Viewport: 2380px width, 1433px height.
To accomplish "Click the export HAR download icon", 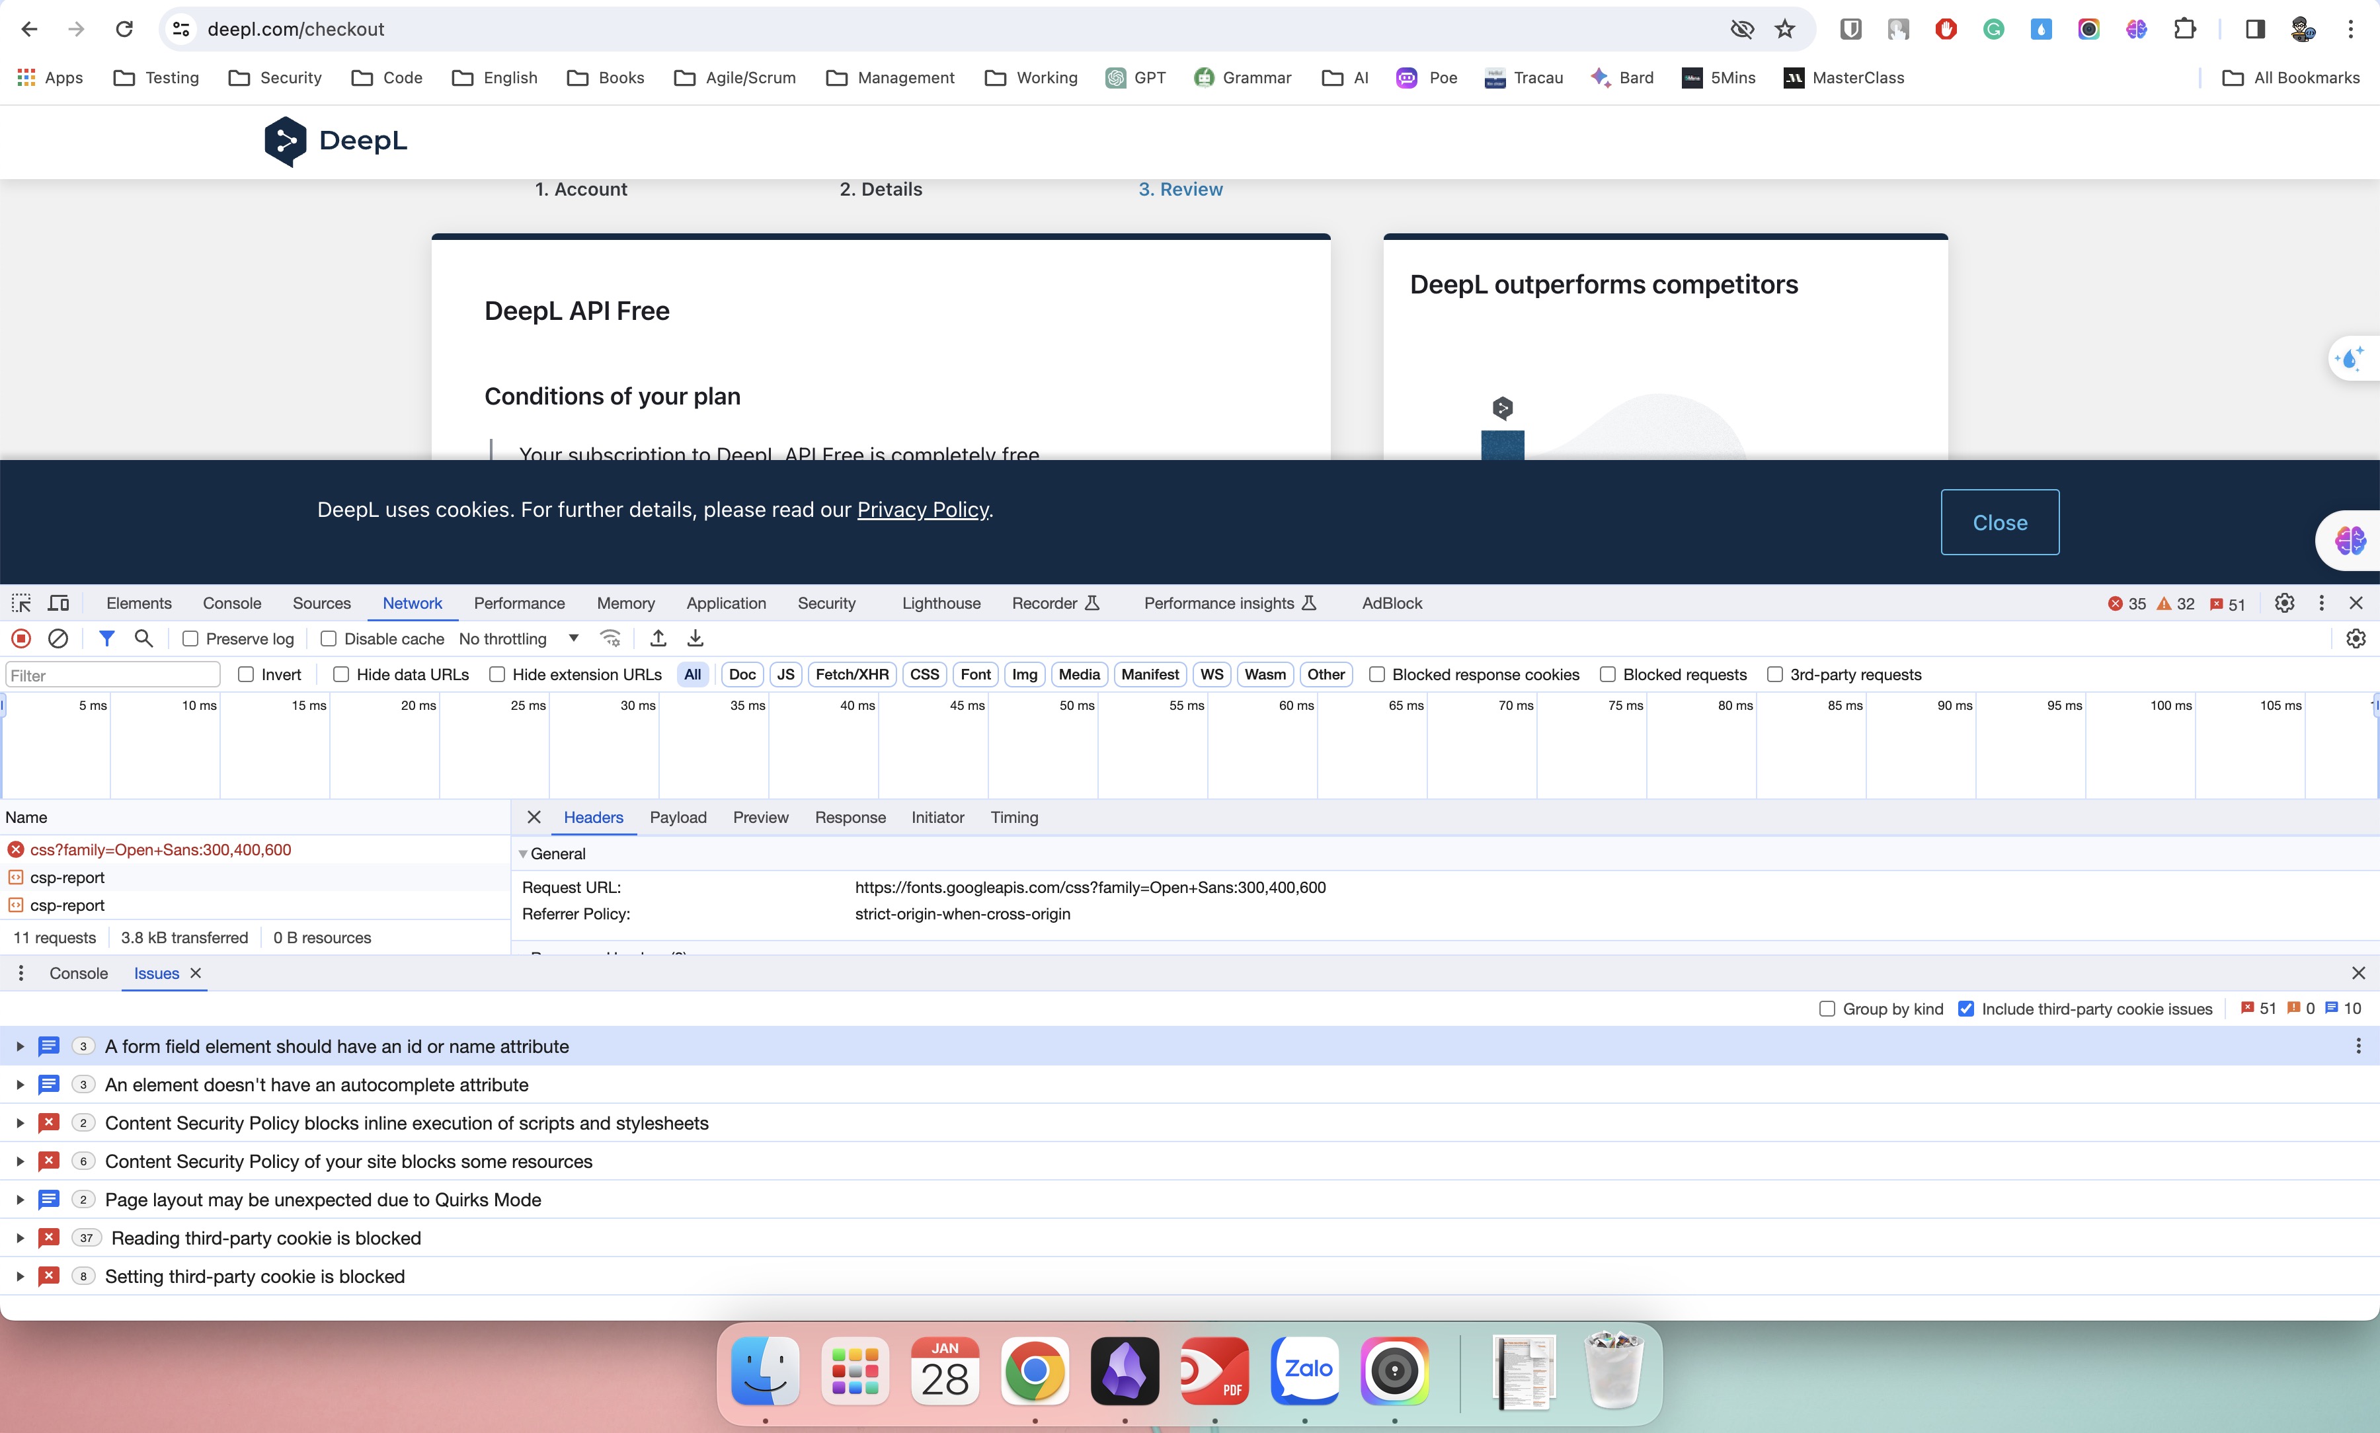I will [695, 639].
